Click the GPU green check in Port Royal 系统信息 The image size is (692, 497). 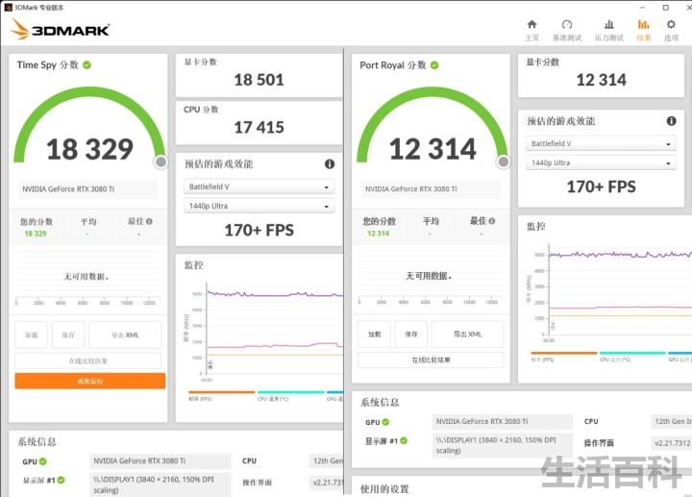tap(385, 422)
